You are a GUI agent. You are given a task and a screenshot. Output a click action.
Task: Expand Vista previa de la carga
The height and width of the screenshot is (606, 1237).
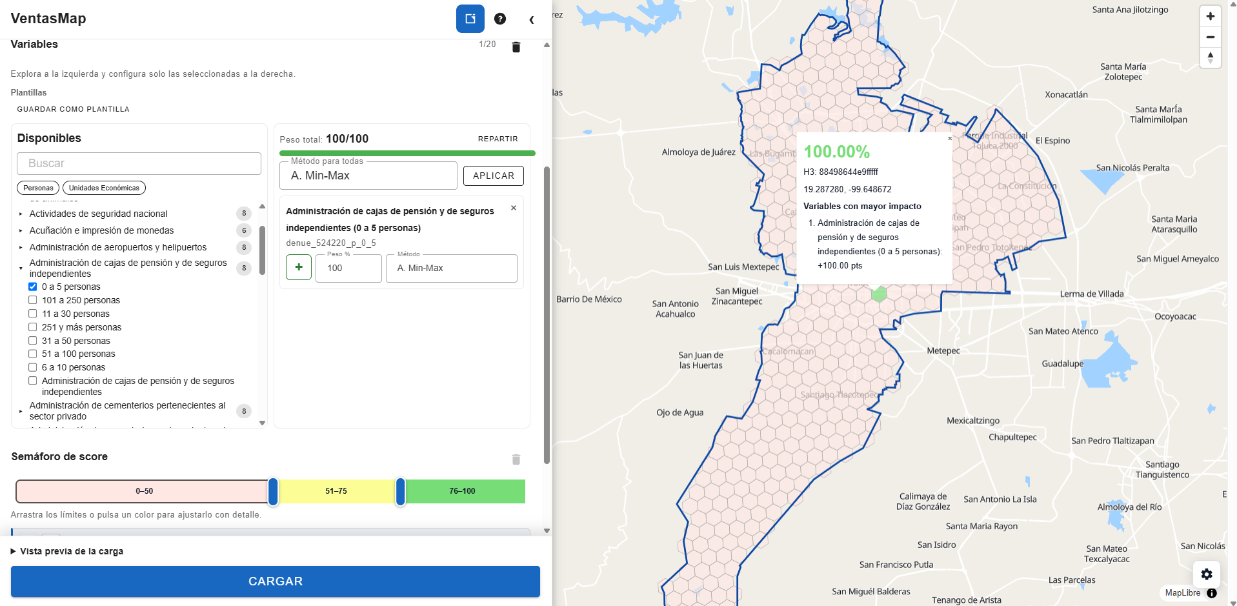[67, 551]
